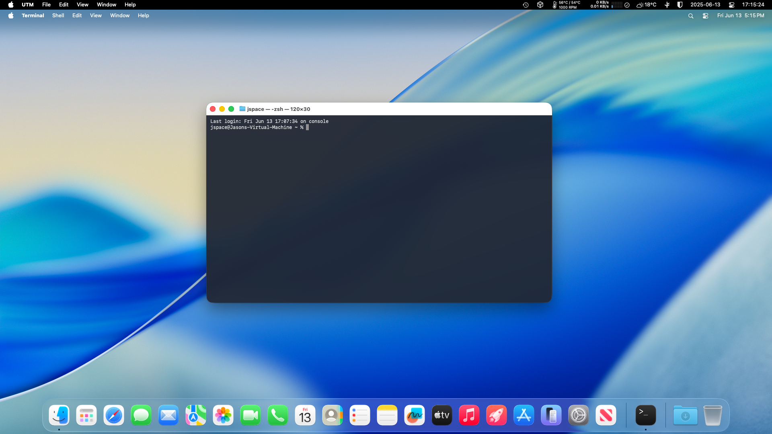Launch the Messages app in dock
The image size is (772, 434).
pyautogui.click(x=141, y=416)
